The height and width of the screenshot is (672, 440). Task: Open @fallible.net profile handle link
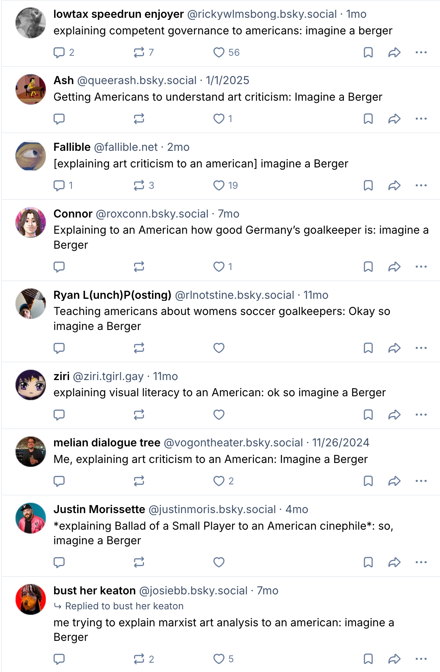[126, 147]
